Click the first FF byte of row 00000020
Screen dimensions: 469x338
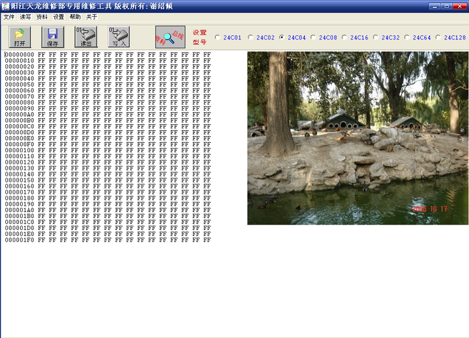[x=42, y=66]
